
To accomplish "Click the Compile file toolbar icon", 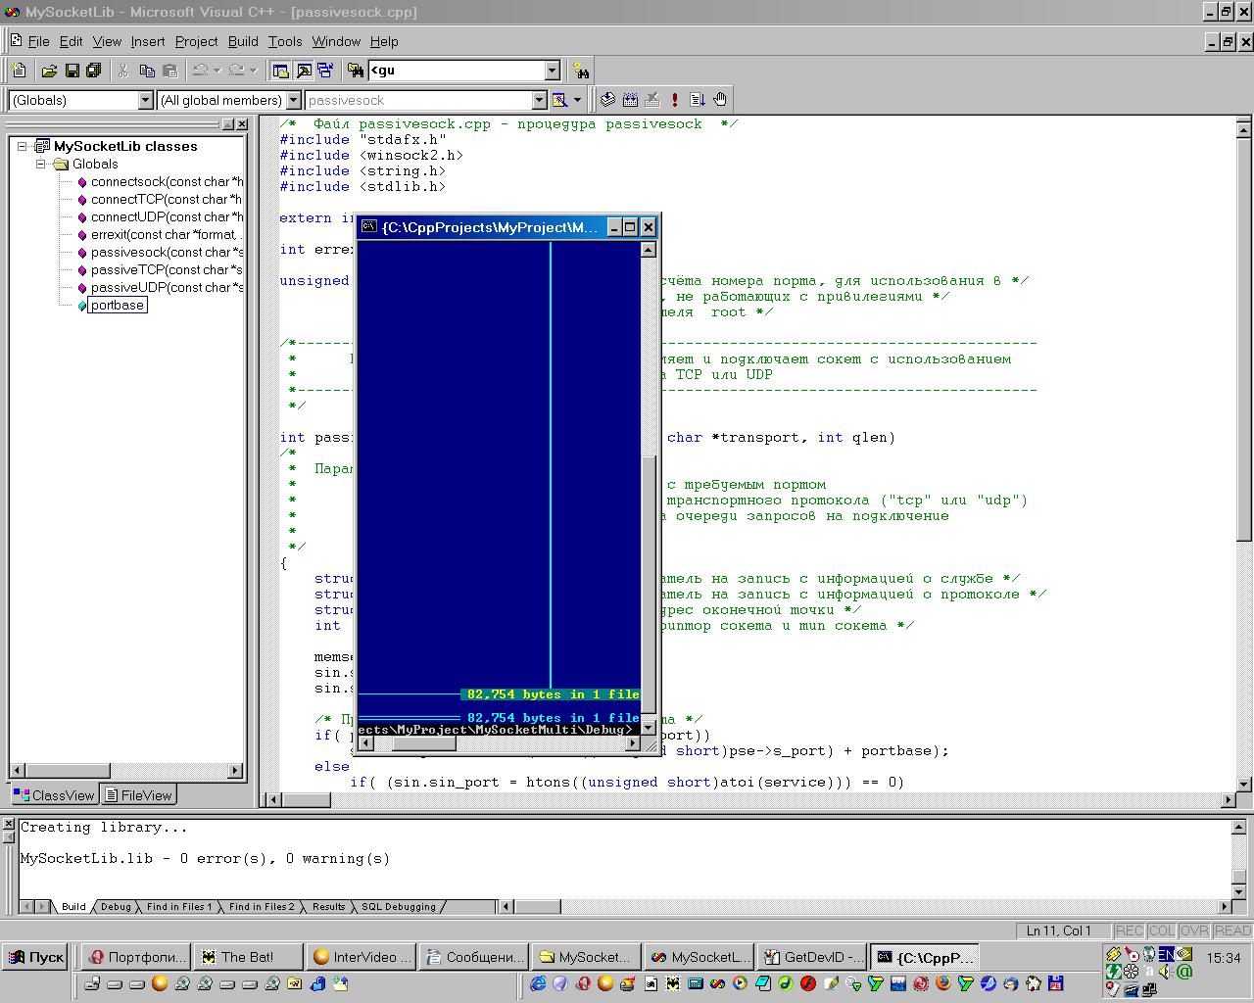I will click(x=607, y=100).
